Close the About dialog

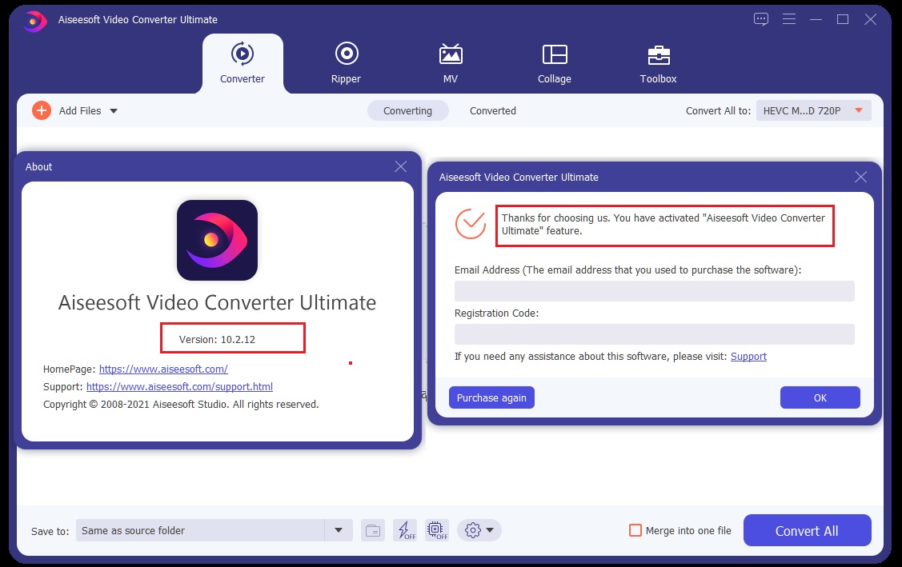tap(401, 166)
